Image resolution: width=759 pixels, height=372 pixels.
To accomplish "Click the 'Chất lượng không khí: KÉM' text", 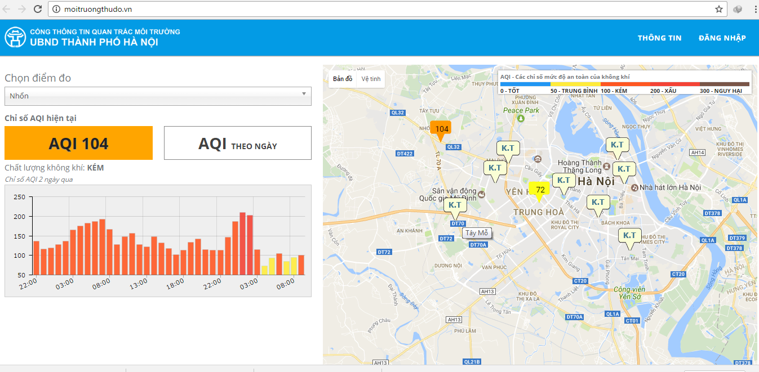I will coord(54,168).
